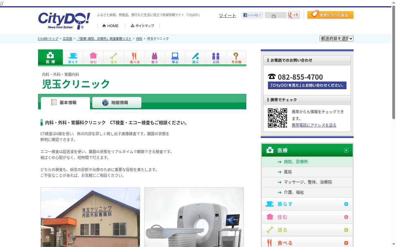The image size is (396, 247).
Task: Click the phone number 082-855-4700
Action: tap(300, 77)
